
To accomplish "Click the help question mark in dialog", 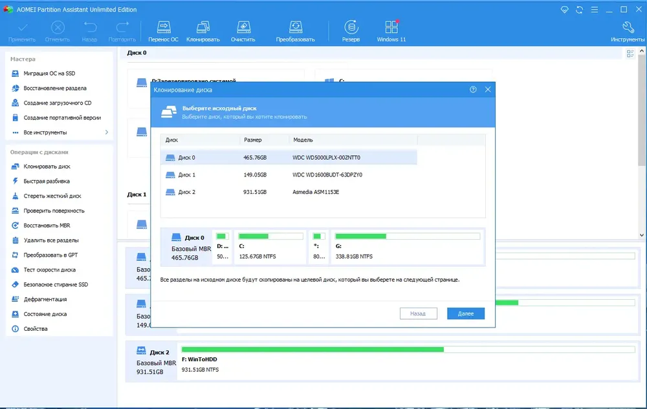I will 473,89.
